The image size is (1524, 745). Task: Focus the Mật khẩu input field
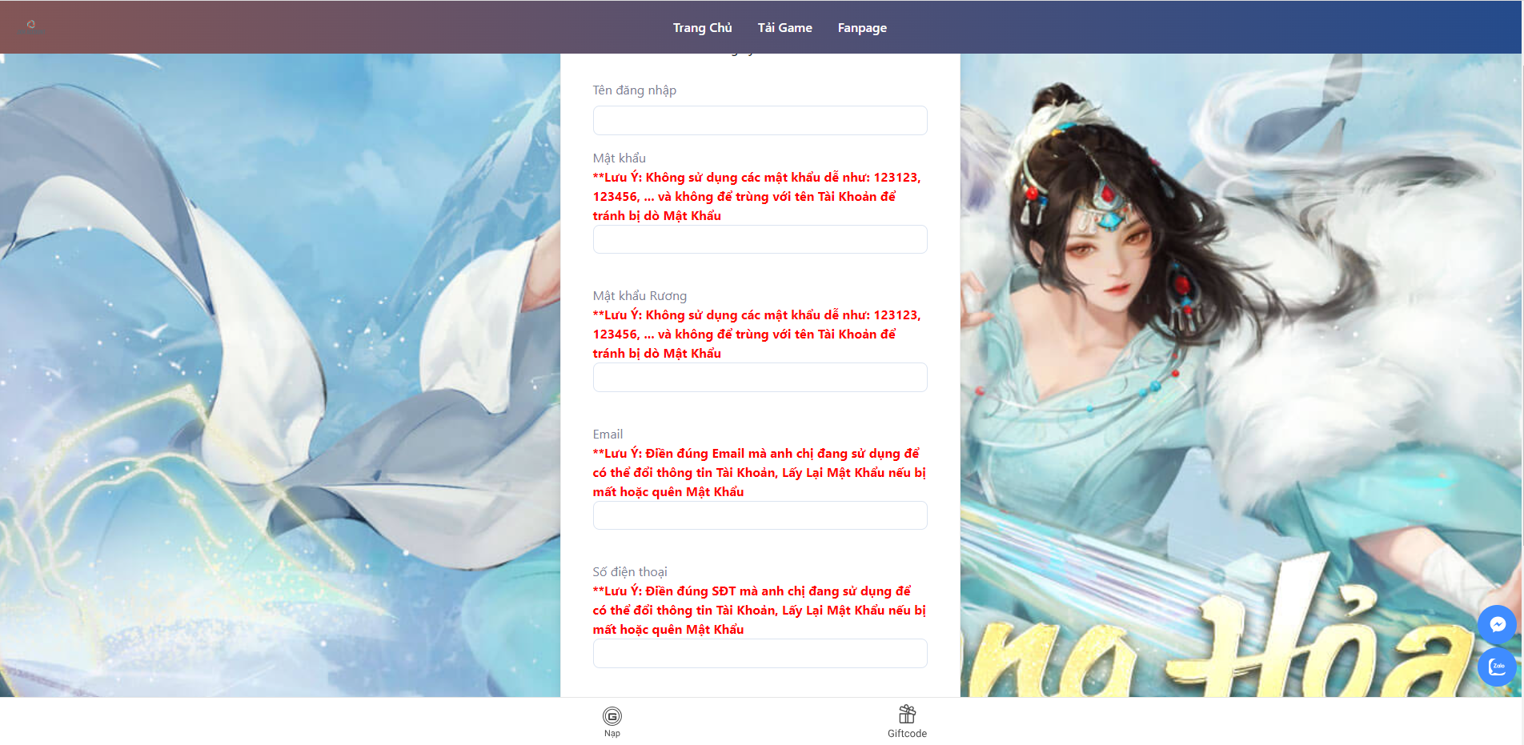[x=760, y=239]
